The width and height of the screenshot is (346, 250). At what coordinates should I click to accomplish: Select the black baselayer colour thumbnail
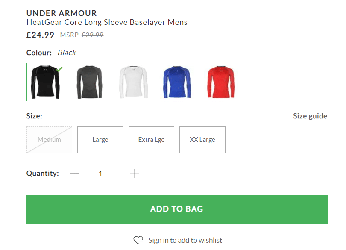(45, 82)
